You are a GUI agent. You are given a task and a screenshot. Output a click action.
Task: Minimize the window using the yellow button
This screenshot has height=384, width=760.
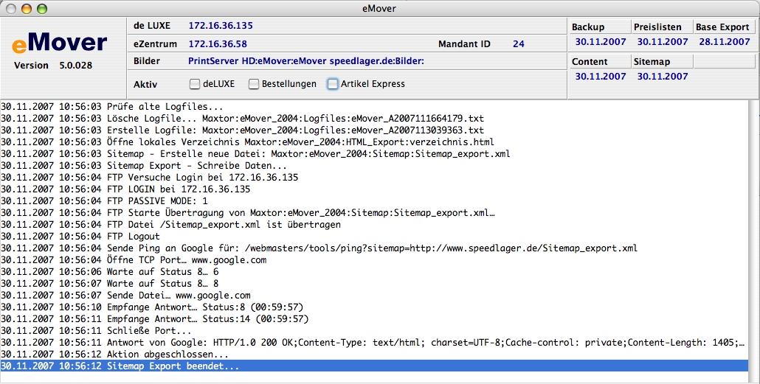[26, 8]
